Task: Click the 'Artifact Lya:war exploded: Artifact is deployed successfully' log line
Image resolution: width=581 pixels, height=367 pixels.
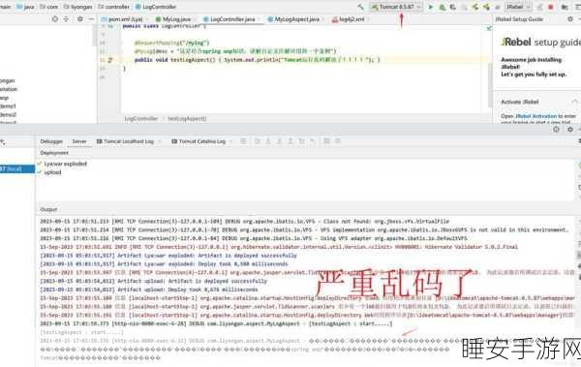Action: coord(168,256)
